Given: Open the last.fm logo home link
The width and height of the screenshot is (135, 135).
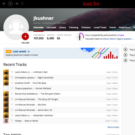Looking at the screenshot, I should [x=91, y=4].
